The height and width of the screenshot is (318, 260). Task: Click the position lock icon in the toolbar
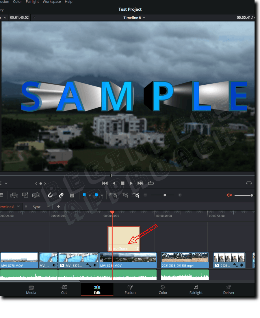point(72,195)
